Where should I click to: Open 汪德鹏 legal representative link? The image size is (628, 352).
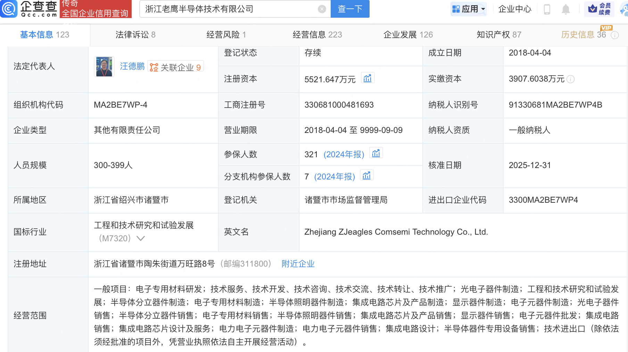tap(132, 66)
